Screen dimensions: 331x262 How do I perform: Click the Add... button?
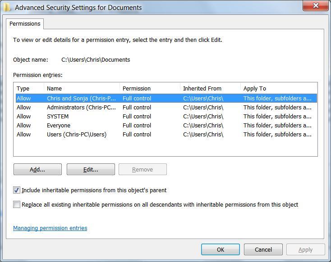(x=37, y=169)
